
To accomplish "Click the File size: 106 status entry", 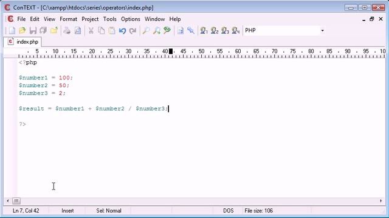I will coord(258,211).
